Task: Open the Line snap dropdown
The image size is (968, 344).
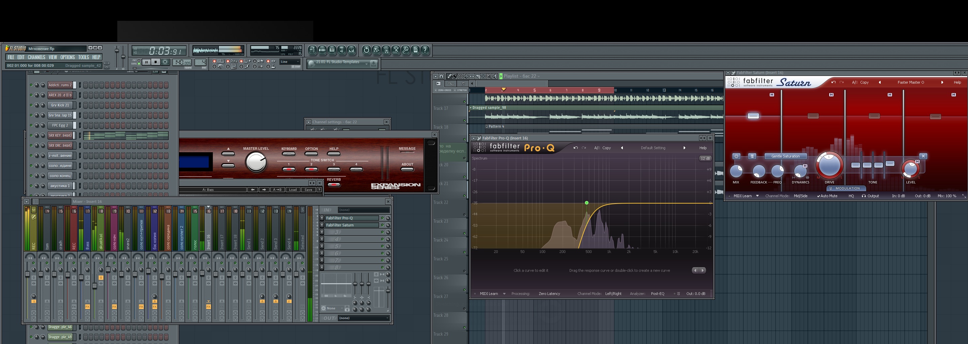Action: point(290,62)
